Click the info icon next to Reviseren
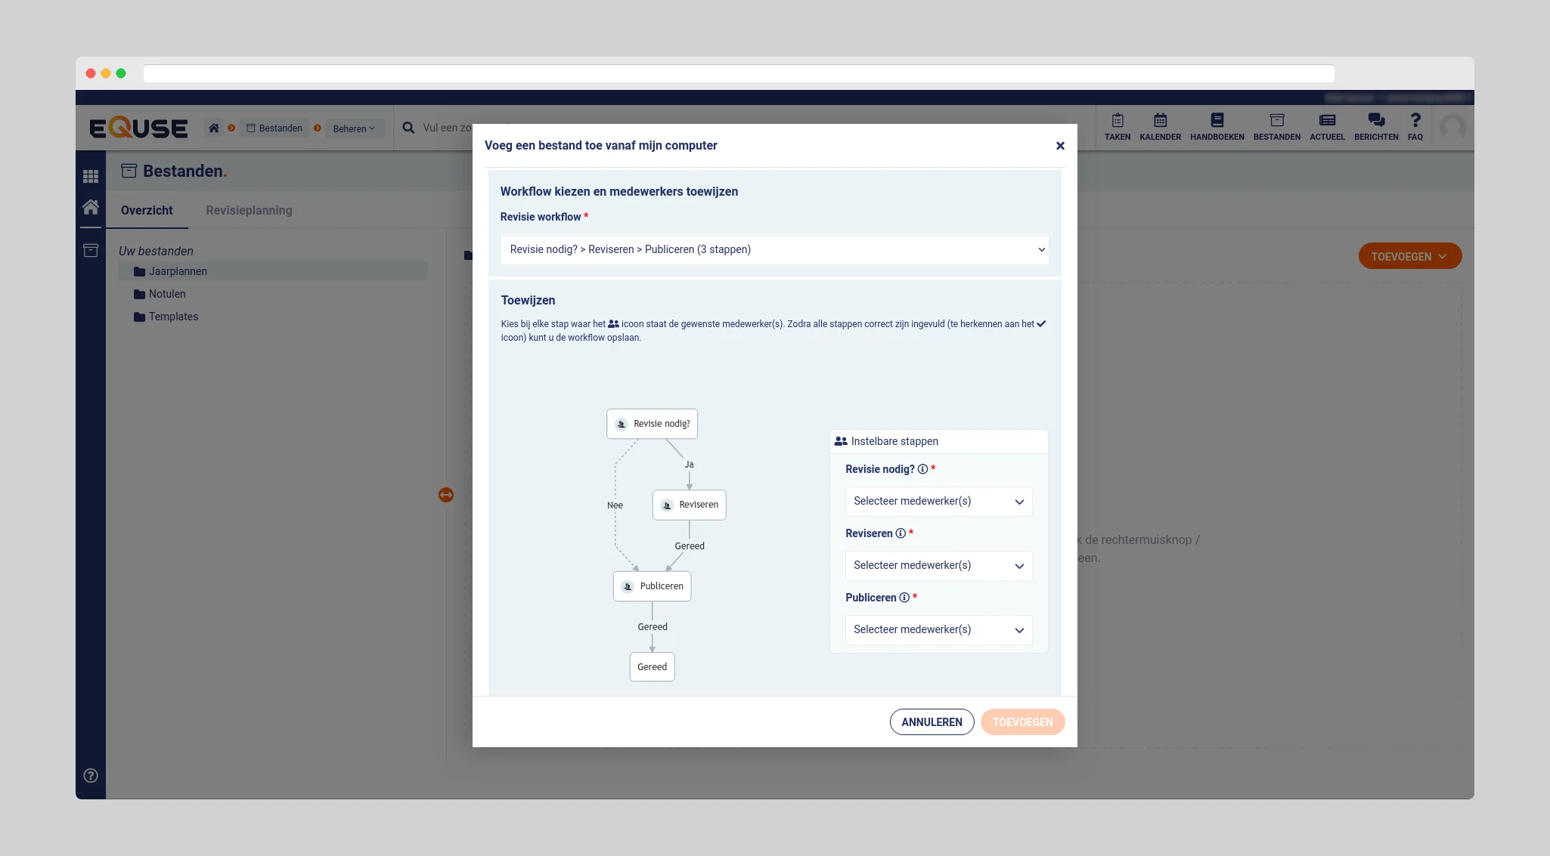The width and height of the screenshot is (1550, 856). [x=901, y=533]
